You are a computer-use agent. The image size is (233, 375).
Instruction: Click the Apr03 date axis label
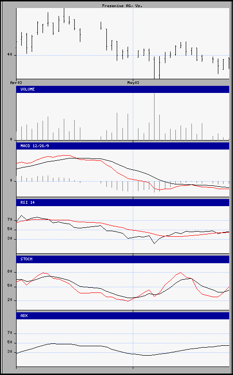[x=16, y=83]
